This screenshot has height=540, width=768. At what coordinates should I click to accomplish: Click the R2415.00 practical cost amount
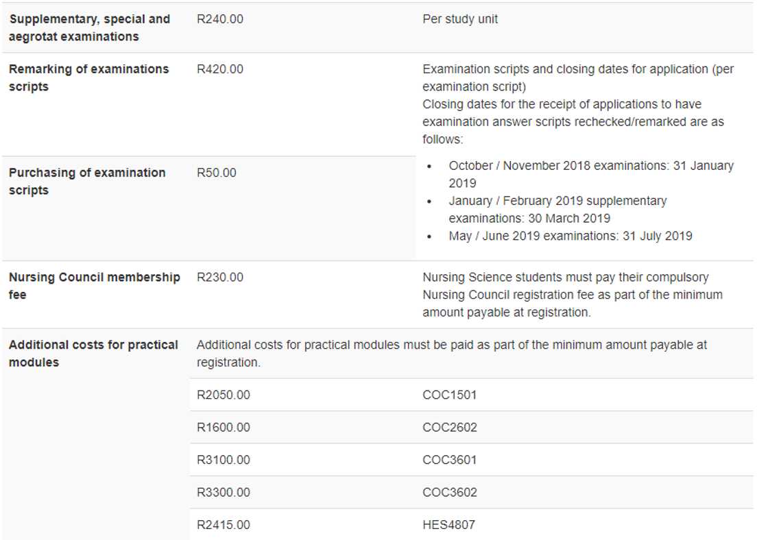(x=223, y=525)
